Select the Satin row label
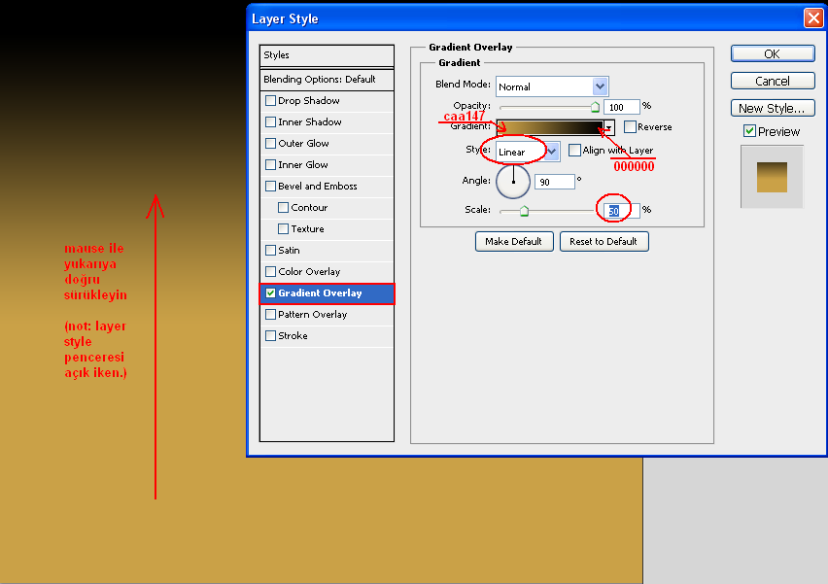Viewport: 828px width, 584px height. point(289,251)
